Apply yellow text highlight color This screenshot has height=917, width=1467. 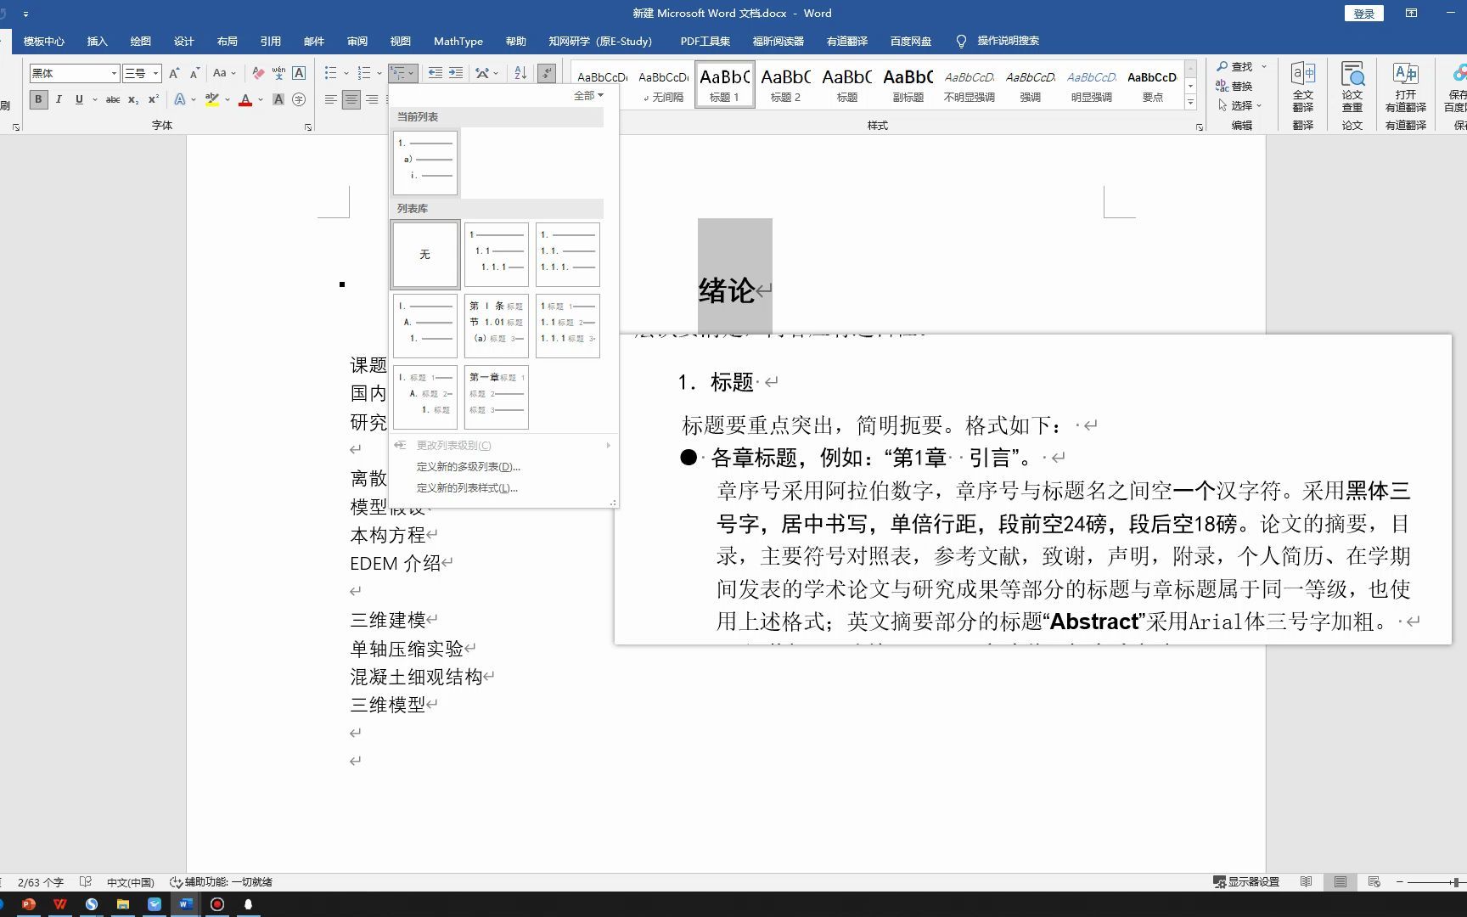click(x=212, y=99)
